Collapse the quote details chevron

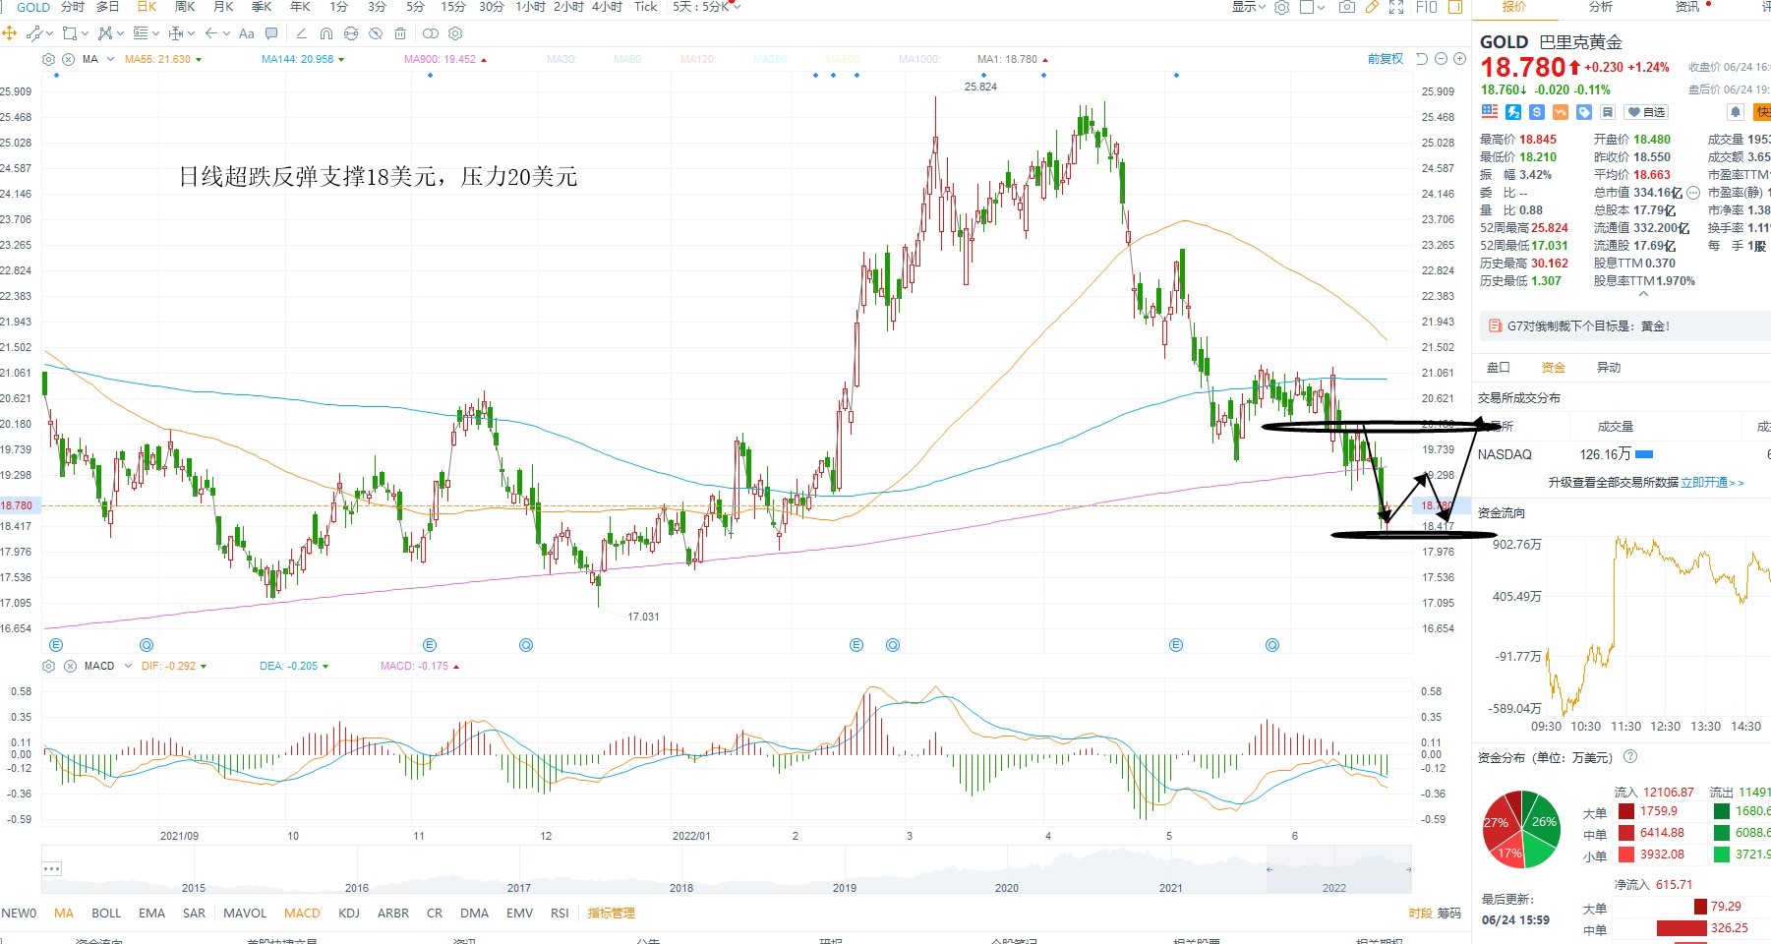click(1642, 294)
